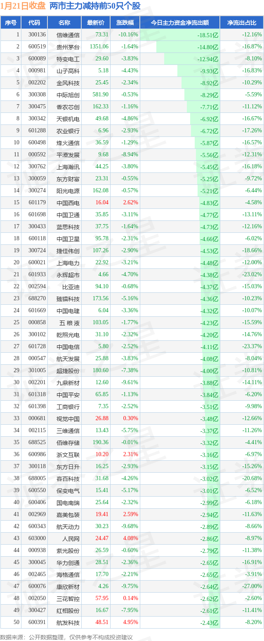
Task: Click the 代码 column header
Action: pos(34,22)
